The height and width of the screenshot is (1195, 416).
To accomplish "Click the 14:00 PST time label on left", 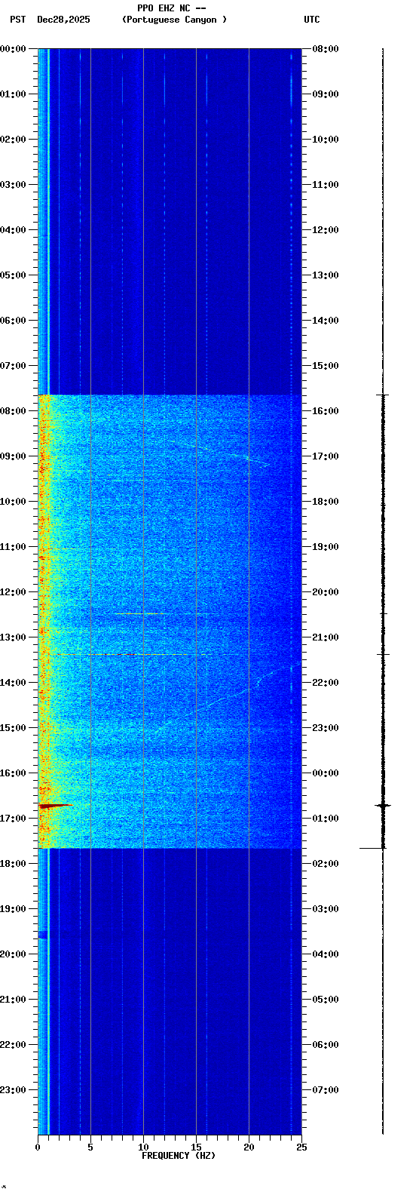I will tap(13, 683).
